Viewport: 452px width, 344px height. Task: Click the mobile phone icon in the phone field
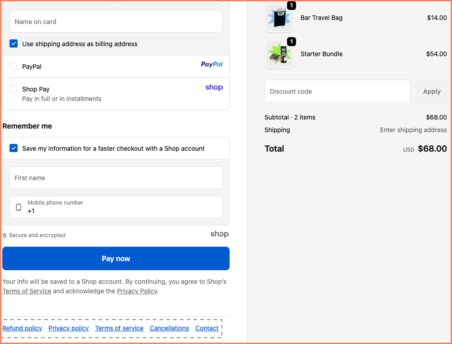pyautogui.click(x=18, y=207)
